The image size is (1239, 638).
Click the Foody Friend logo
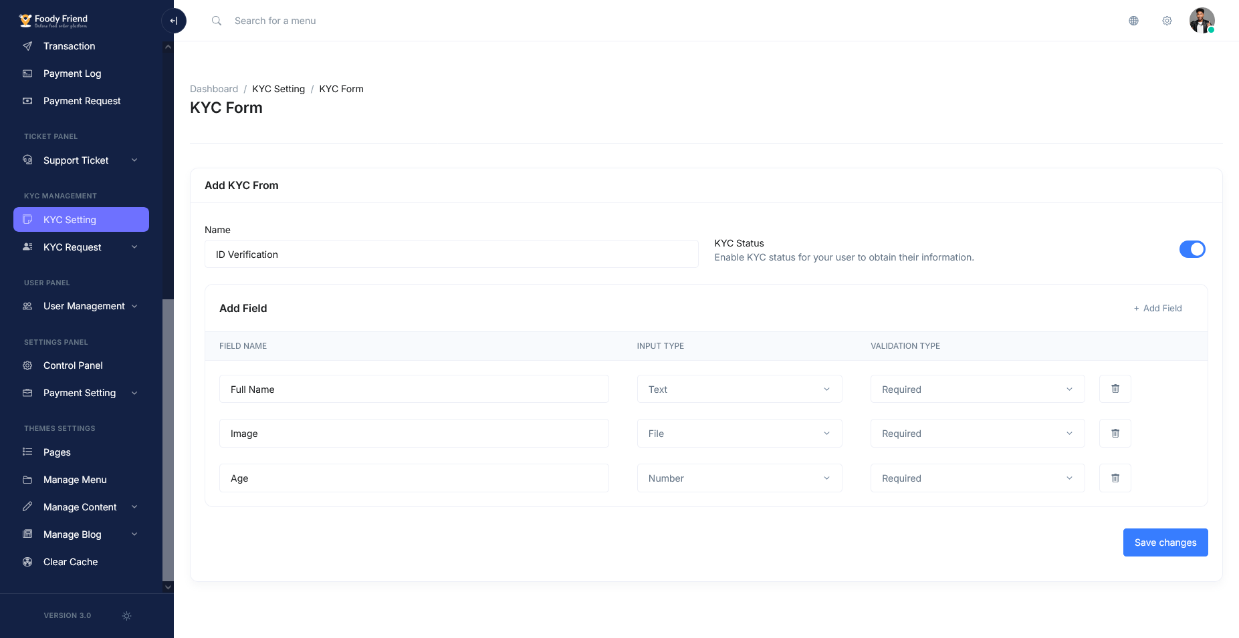point(53,21)
